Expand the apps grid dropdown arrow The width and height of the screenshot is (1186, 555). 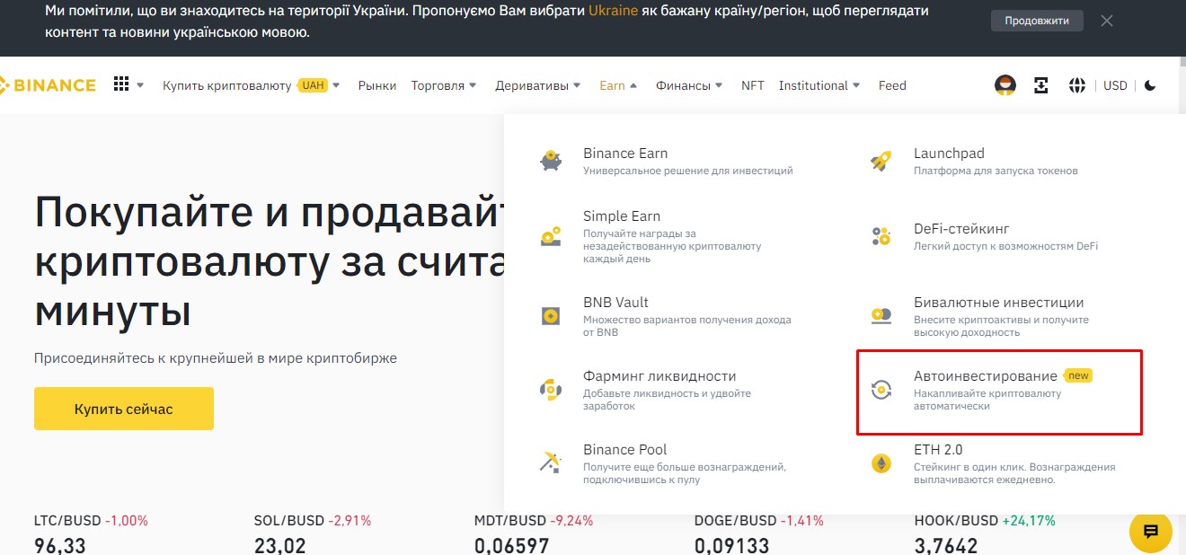point(140,86)
